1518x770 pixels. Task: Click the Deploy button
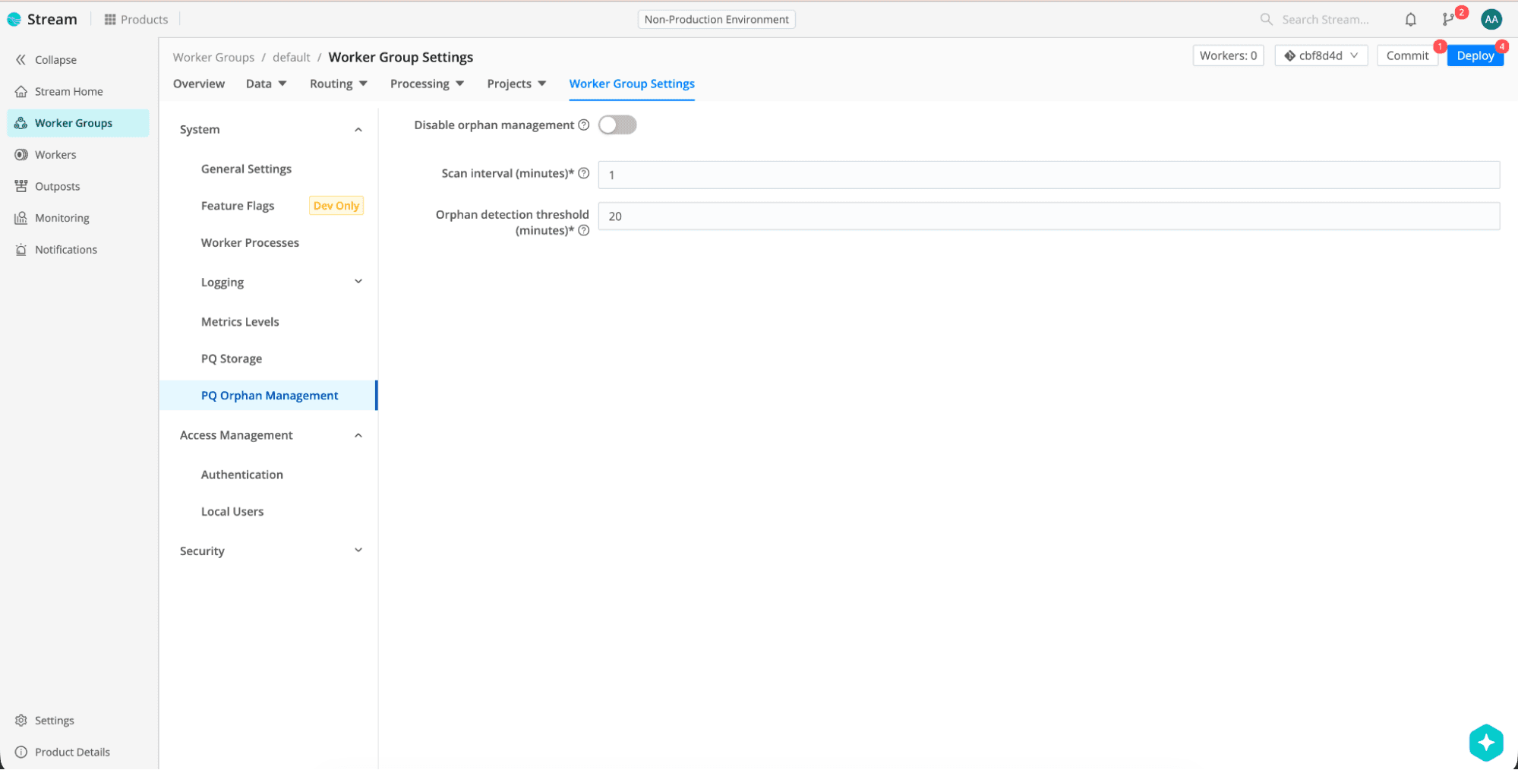[x=1475, y=55]
